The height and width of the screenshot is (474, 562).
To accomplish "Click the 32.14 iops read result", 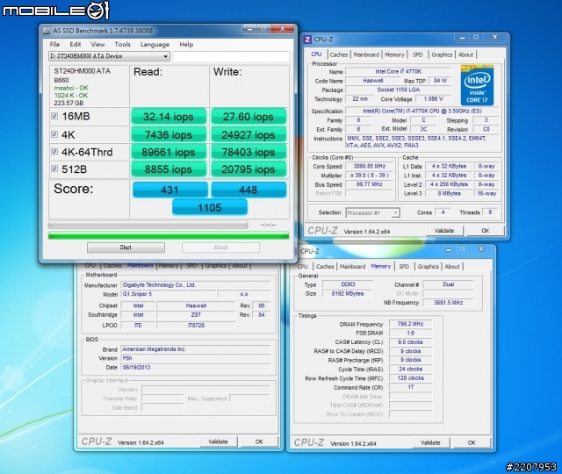I will point(169,117).
